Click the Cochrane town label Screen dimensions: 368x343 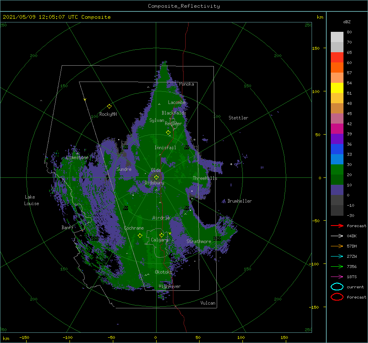134,228
